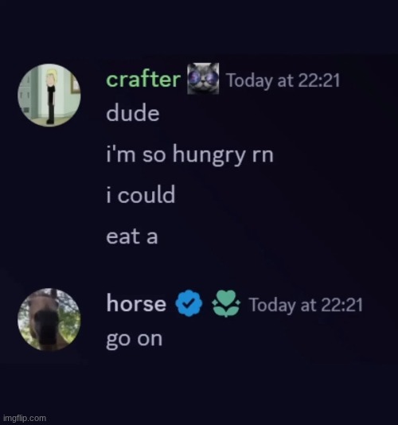Select the "dude" message
The height and width of the screenshot is (425, 398).
[x=133, y=112]
